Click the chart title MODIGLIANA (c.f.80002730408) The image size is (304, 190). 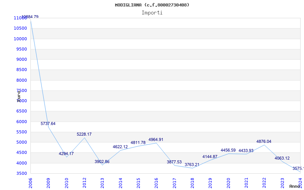click(152, 5)
